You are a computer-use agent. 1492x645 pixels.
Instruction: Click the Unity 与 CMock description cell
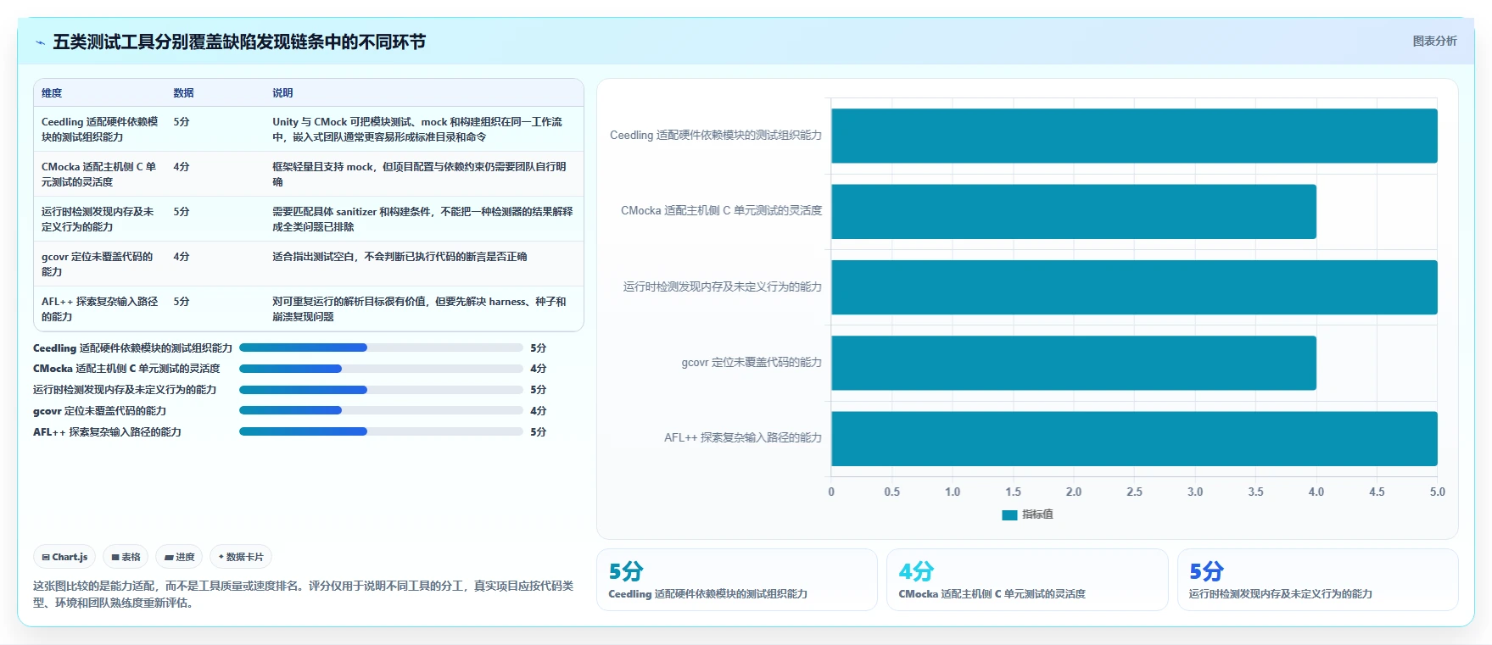pos(422,130)
